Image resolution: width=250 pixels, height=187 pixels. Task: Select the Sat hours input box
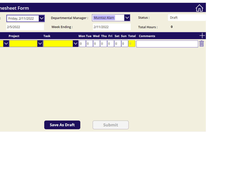click(x=117, y=43)
